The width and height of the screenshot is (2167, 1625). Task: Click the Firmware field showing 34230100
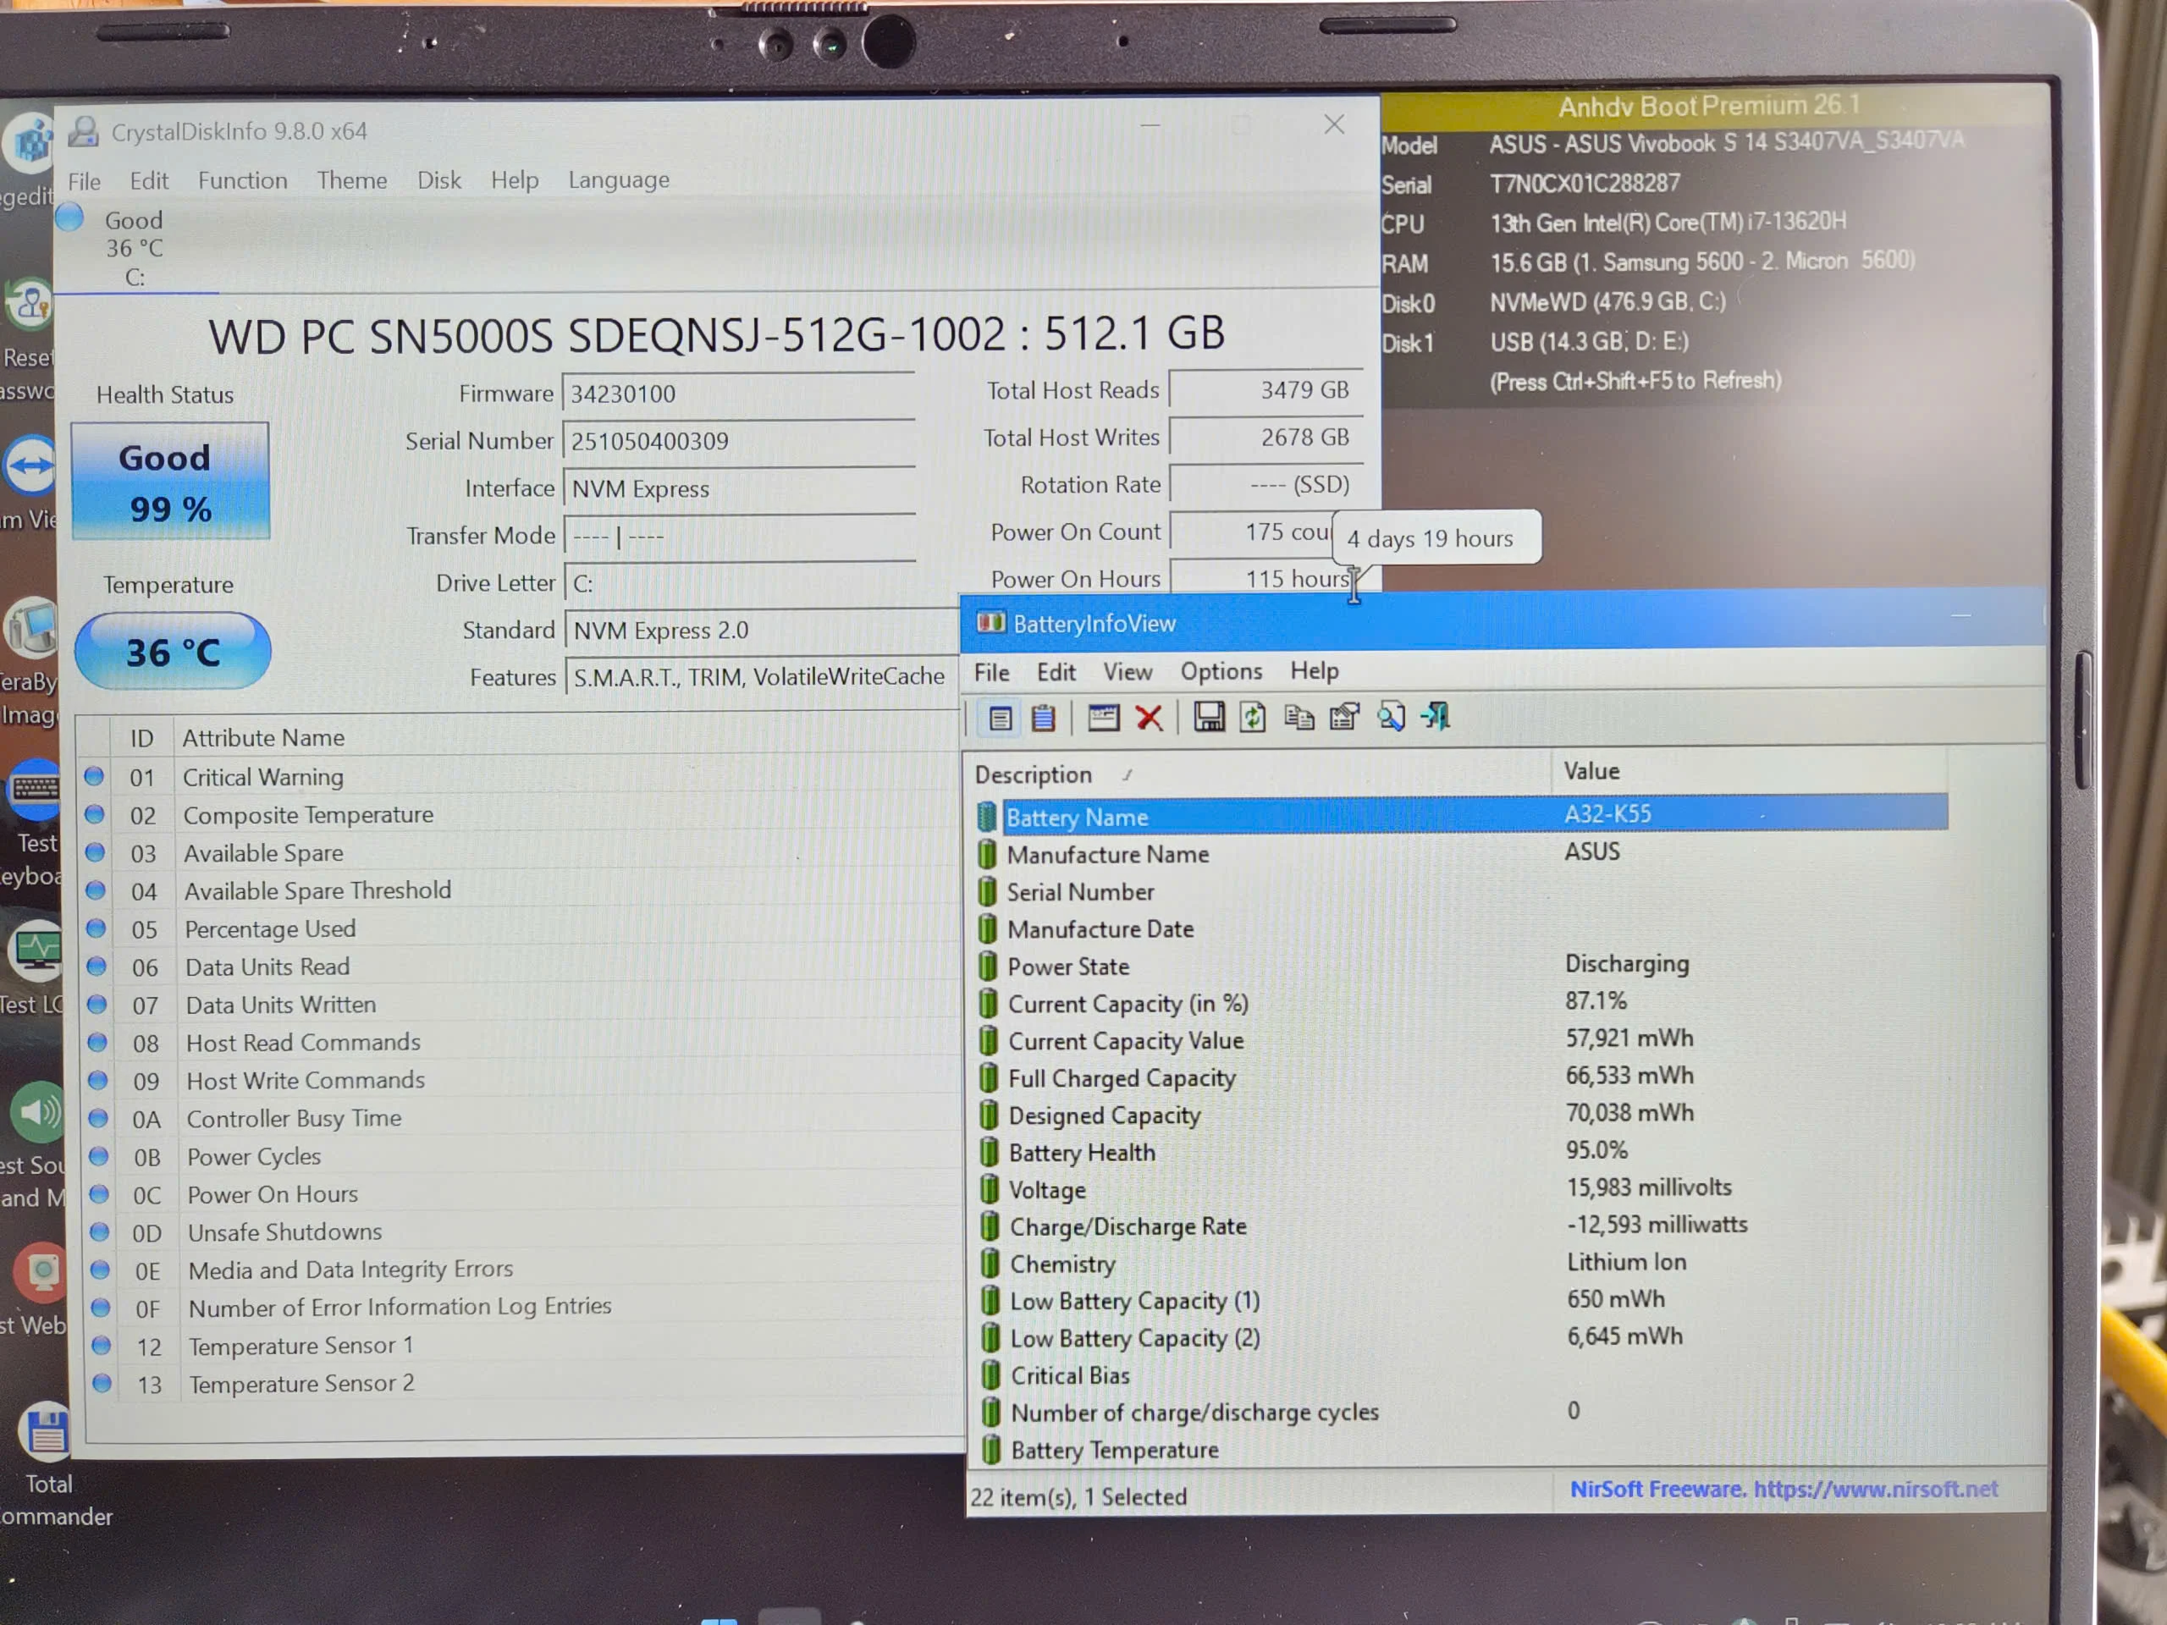(x=739, y=394)
